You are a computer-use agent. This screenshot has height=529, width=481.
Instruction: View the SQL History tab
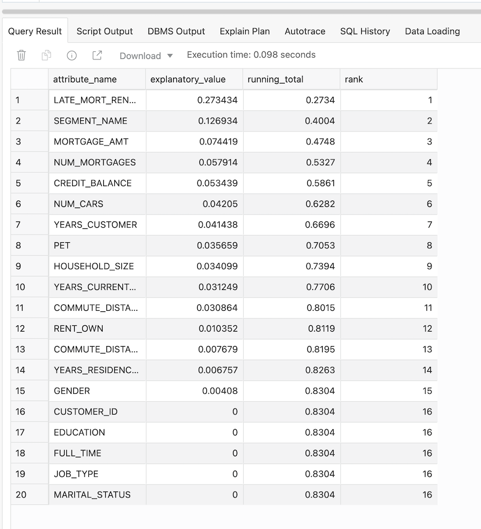364,31
